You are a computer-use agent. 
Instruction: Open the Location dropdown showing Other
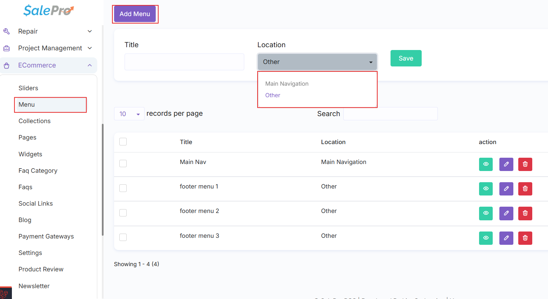317,62
